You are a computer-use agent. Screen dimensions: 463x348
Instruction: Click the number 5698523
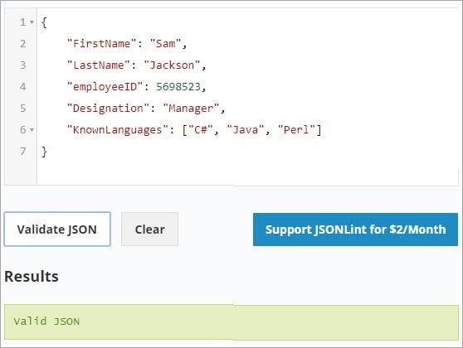tap(178, 87)
